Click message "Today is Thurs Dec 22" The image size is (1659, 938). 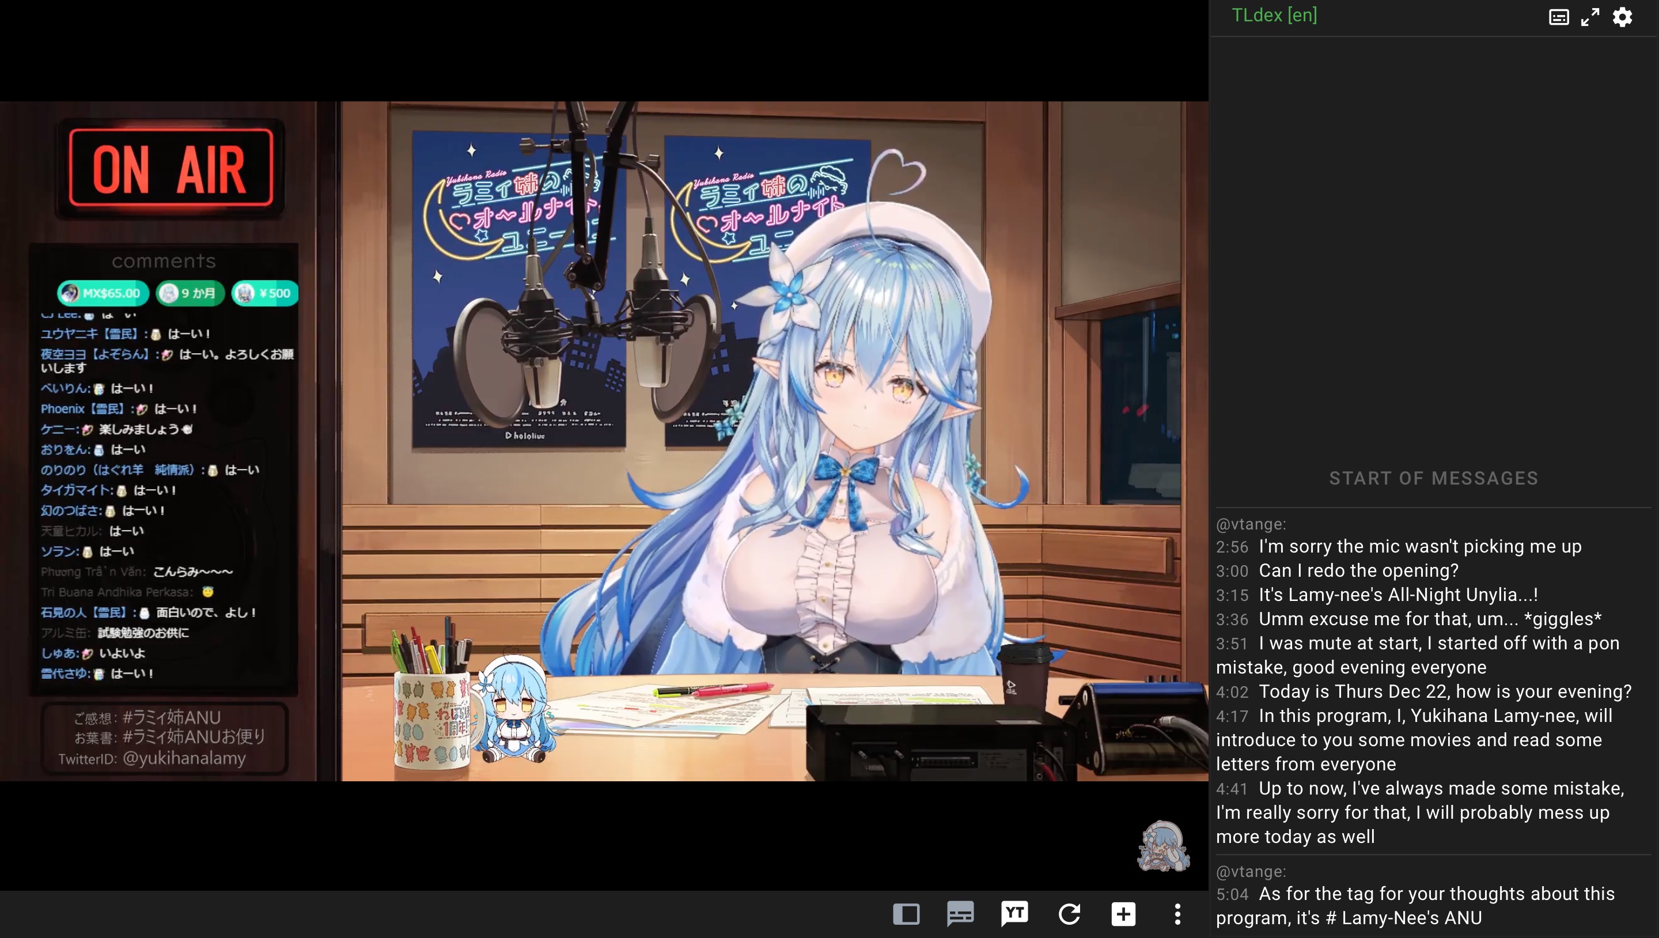[x=1445, y=691]
